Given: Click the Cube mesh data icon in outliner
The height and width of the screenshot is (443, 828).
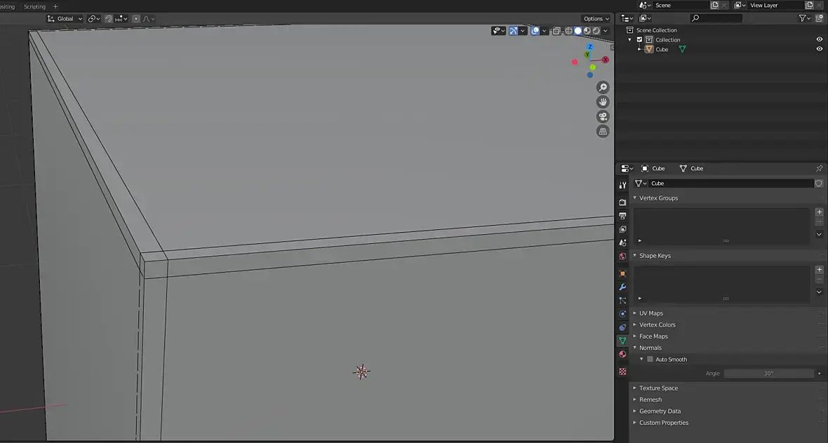Looking at the screenshot, I should pos(682,49).
